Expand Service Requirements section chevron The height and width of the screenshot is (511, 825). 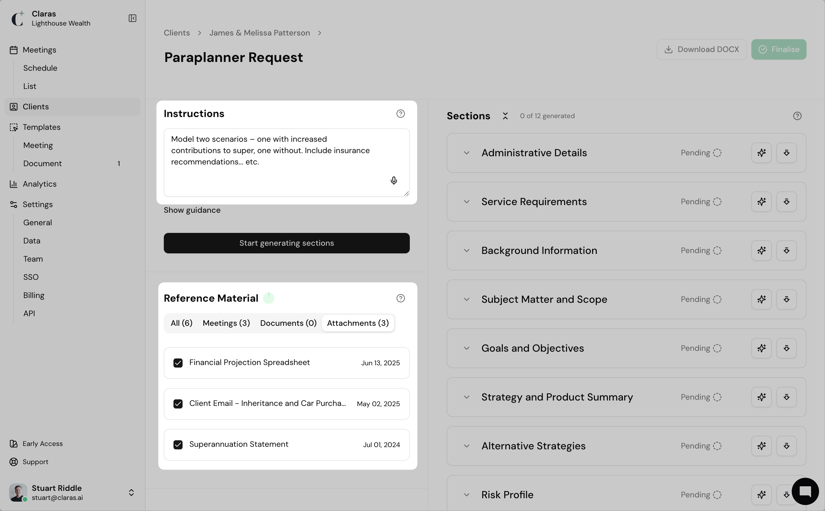pyautogui.click(x=466, y=202)
